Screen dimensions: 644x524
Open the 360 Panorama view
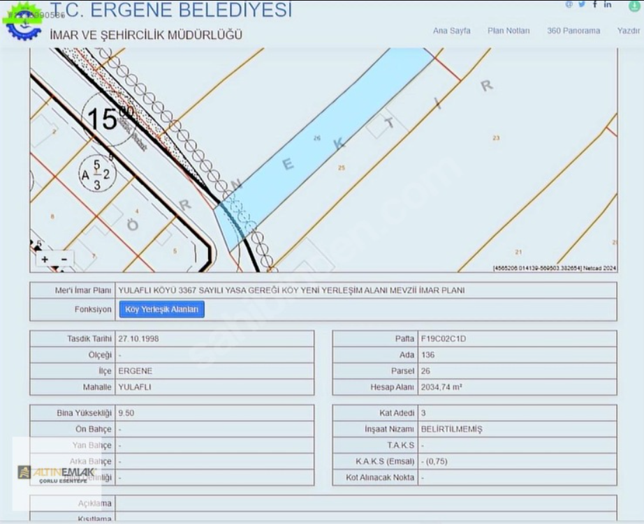(x=573, y=31)
